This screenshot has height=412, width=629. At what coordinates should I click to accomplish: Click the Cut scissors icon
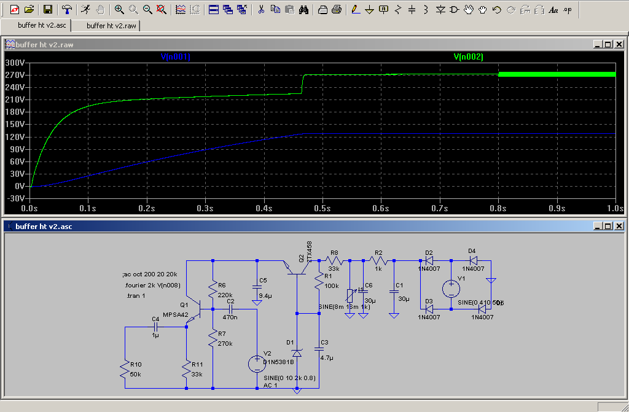coord(261,10)
